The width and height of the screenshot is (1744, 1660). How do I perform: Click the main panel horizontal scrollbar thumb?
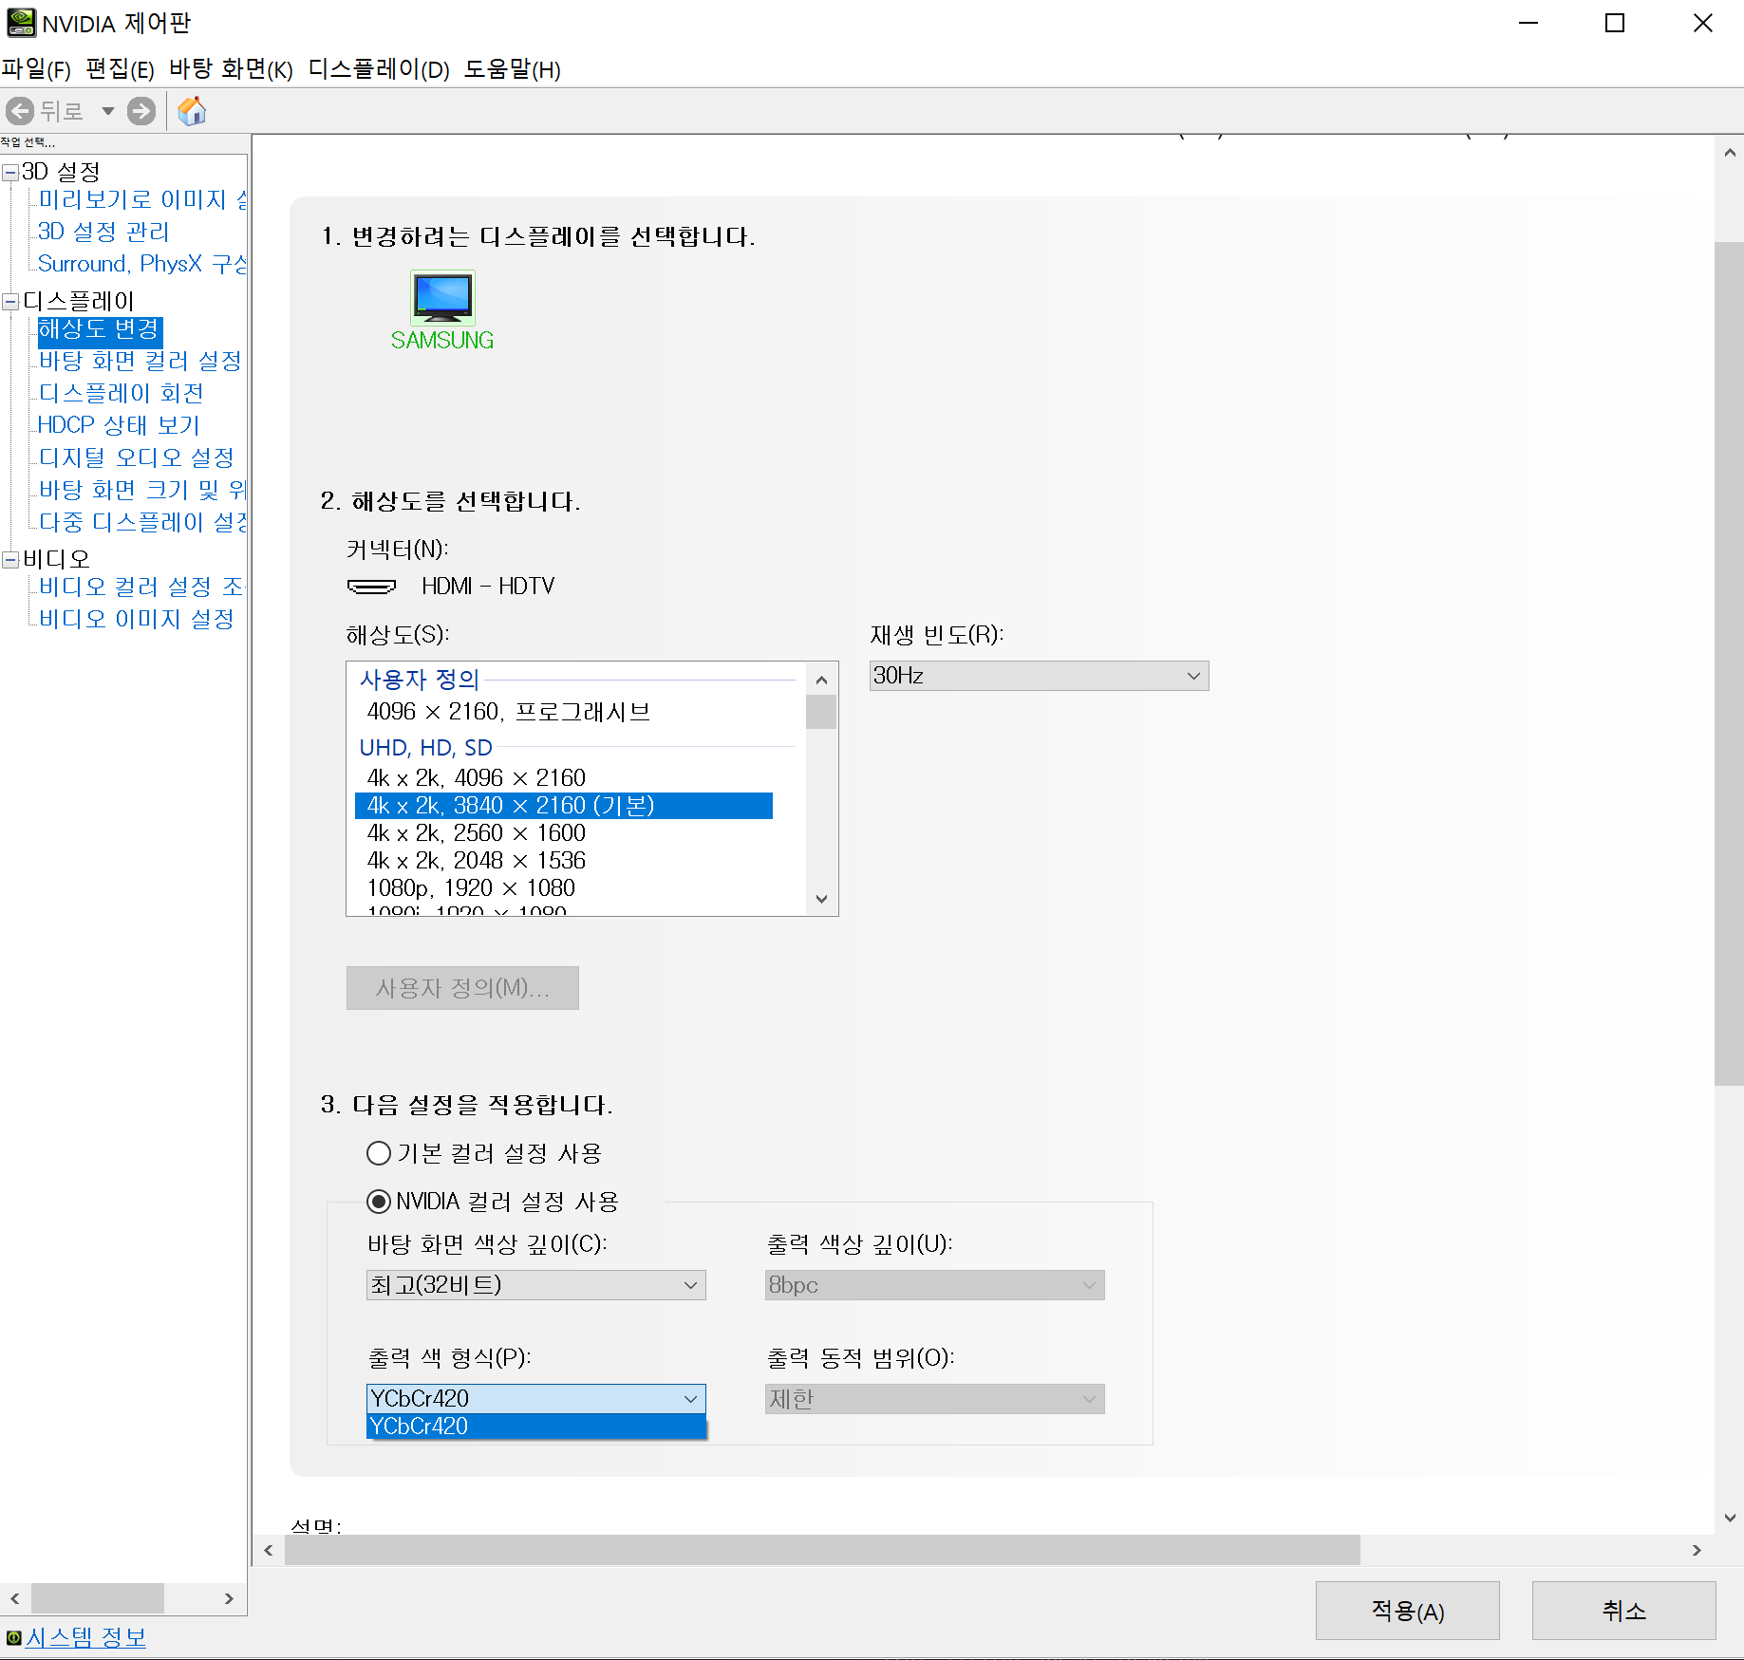click(822, 1550)
